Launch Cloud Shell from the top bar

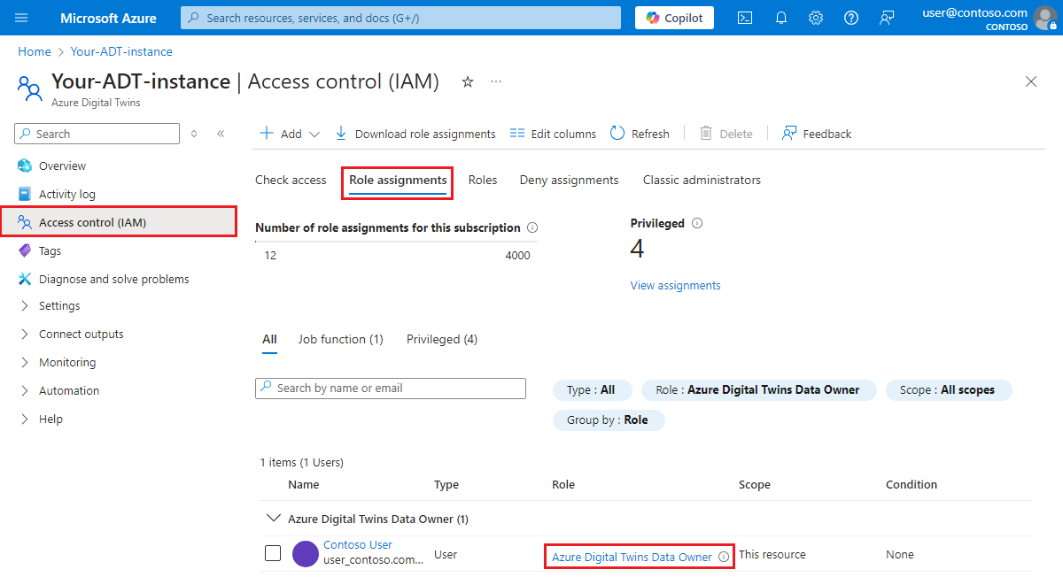[x=745, y=17]
